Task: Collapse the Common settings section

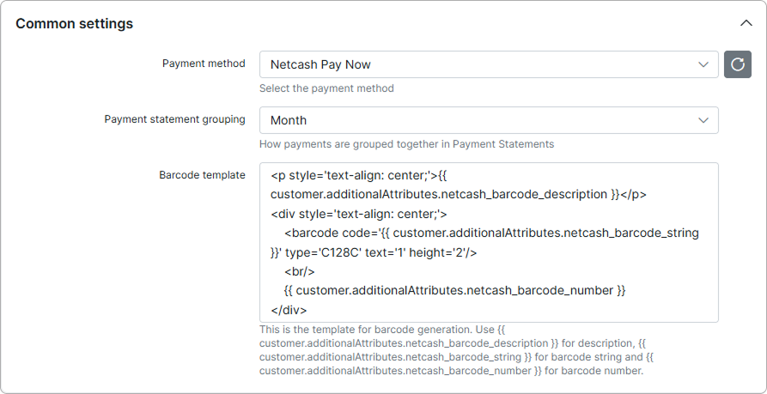Action: pyautogui.click(x=745, y=24)
